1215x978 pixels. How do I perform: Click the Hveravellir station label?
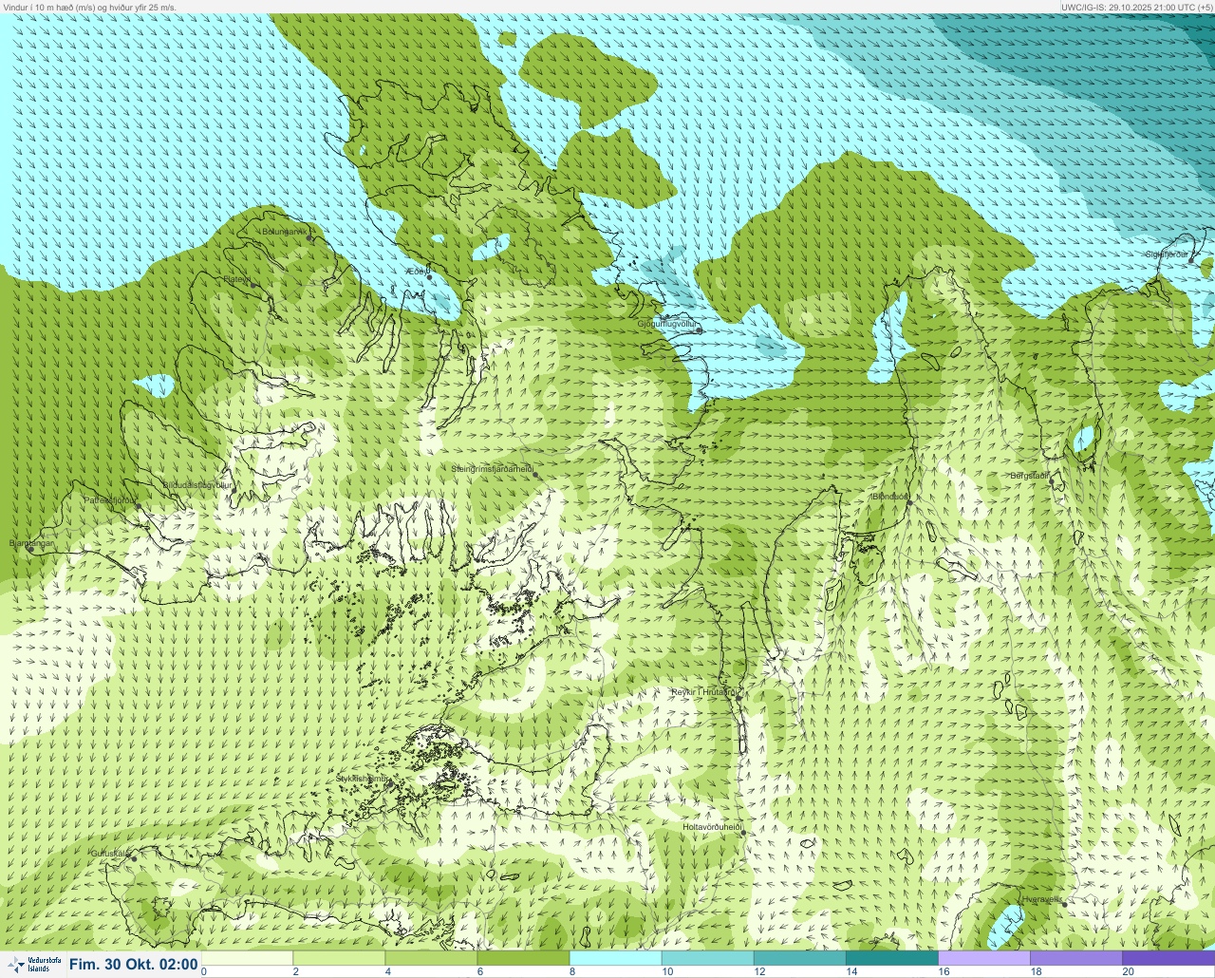click(x=1042, y=898)
